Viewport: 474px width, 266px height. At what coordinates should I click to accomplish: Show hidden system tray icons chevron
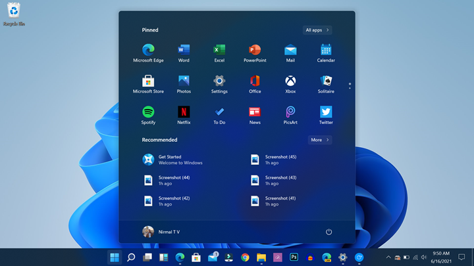[388, 257]
